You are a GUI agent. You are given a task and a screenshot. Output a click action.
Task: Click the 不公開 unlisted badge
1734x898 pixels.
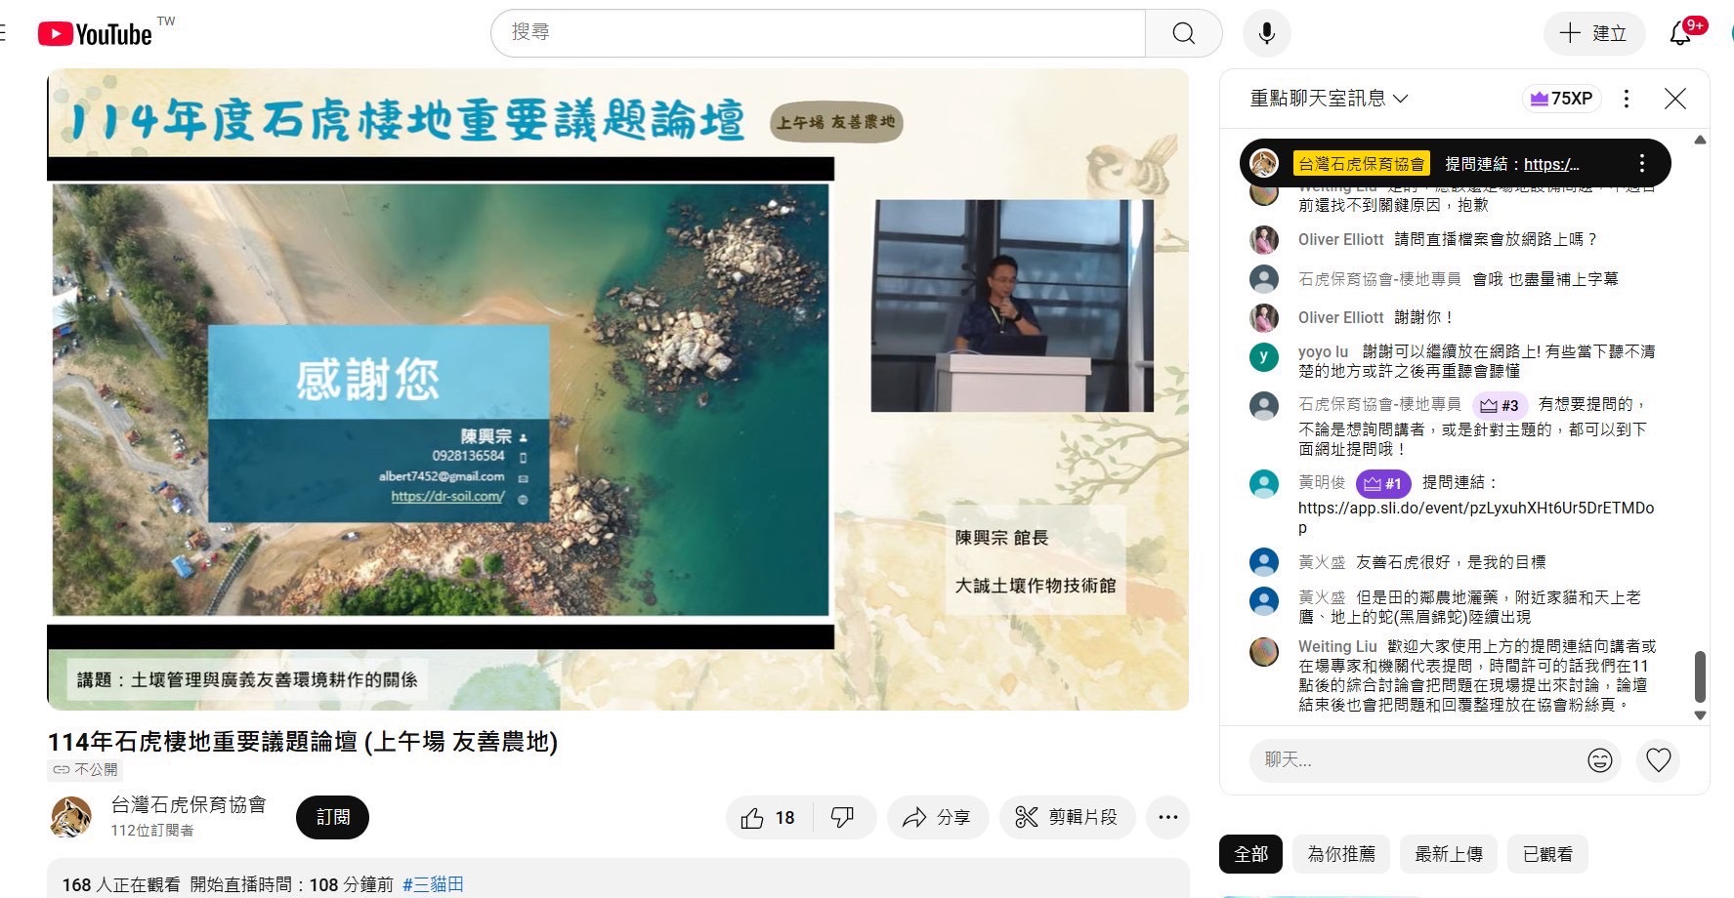pyautogui.click(x=85, y=769)
